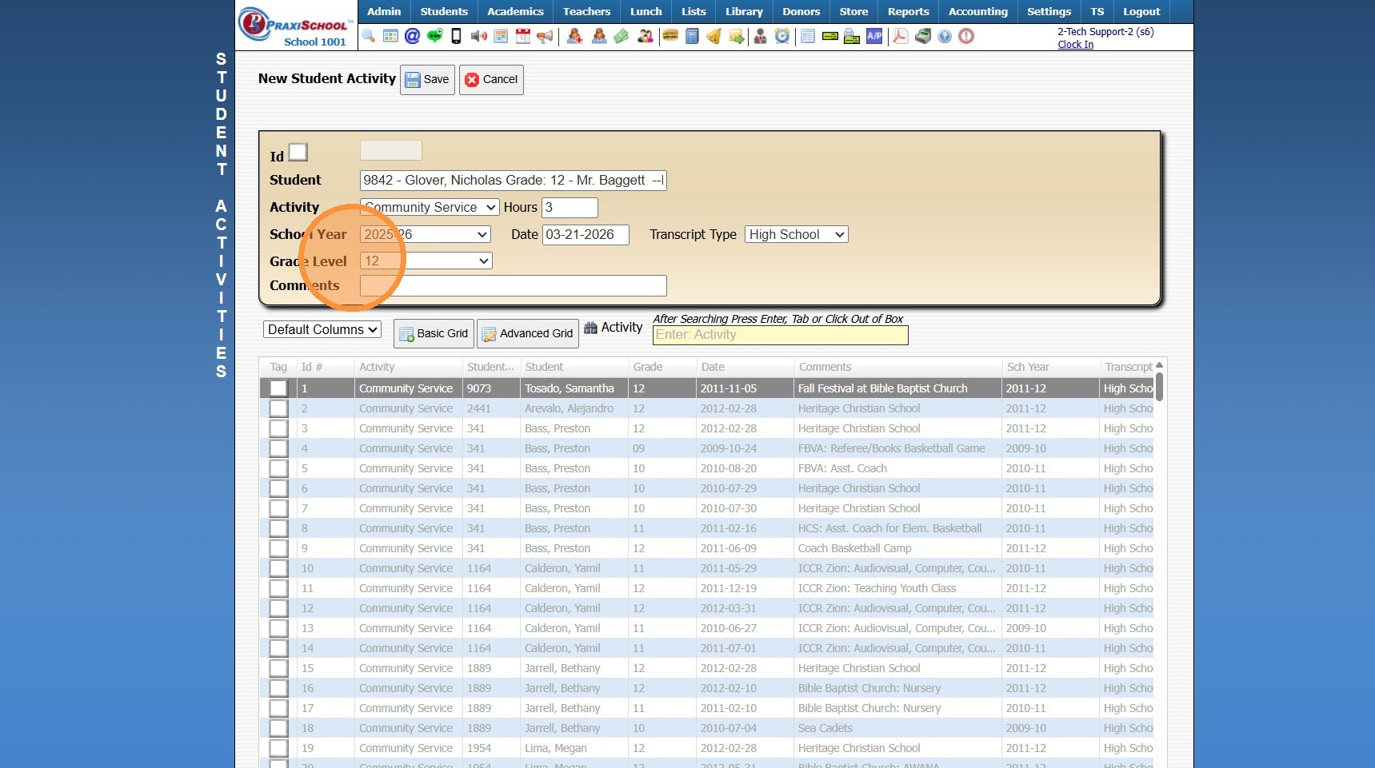Check the tag box for row 5
This screenshot has height=768, width=1375.
[x=278, y=468]
